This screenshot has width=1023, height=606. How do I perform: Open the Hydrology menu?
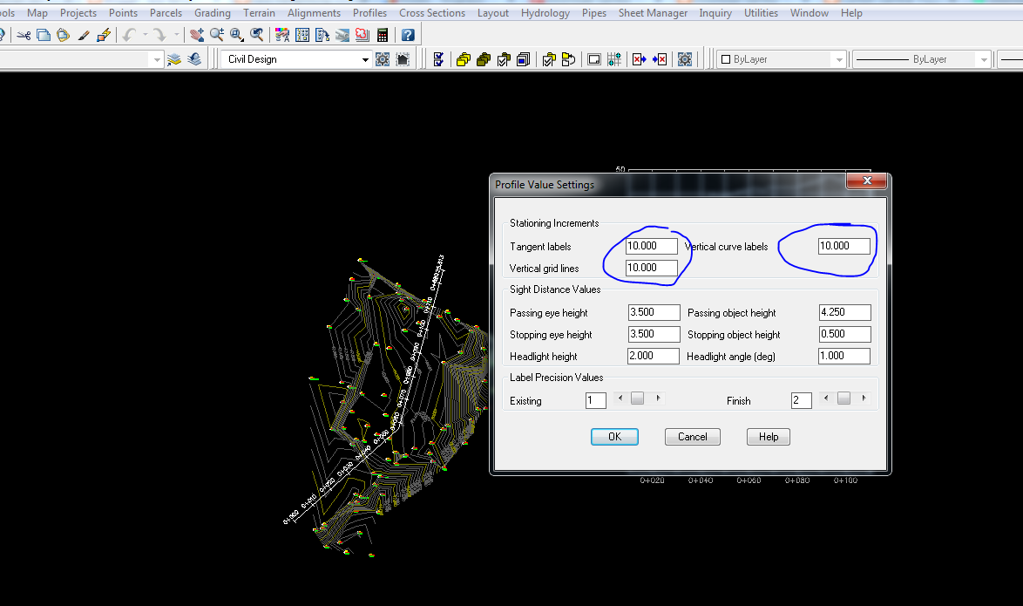[x=545, y=12]
